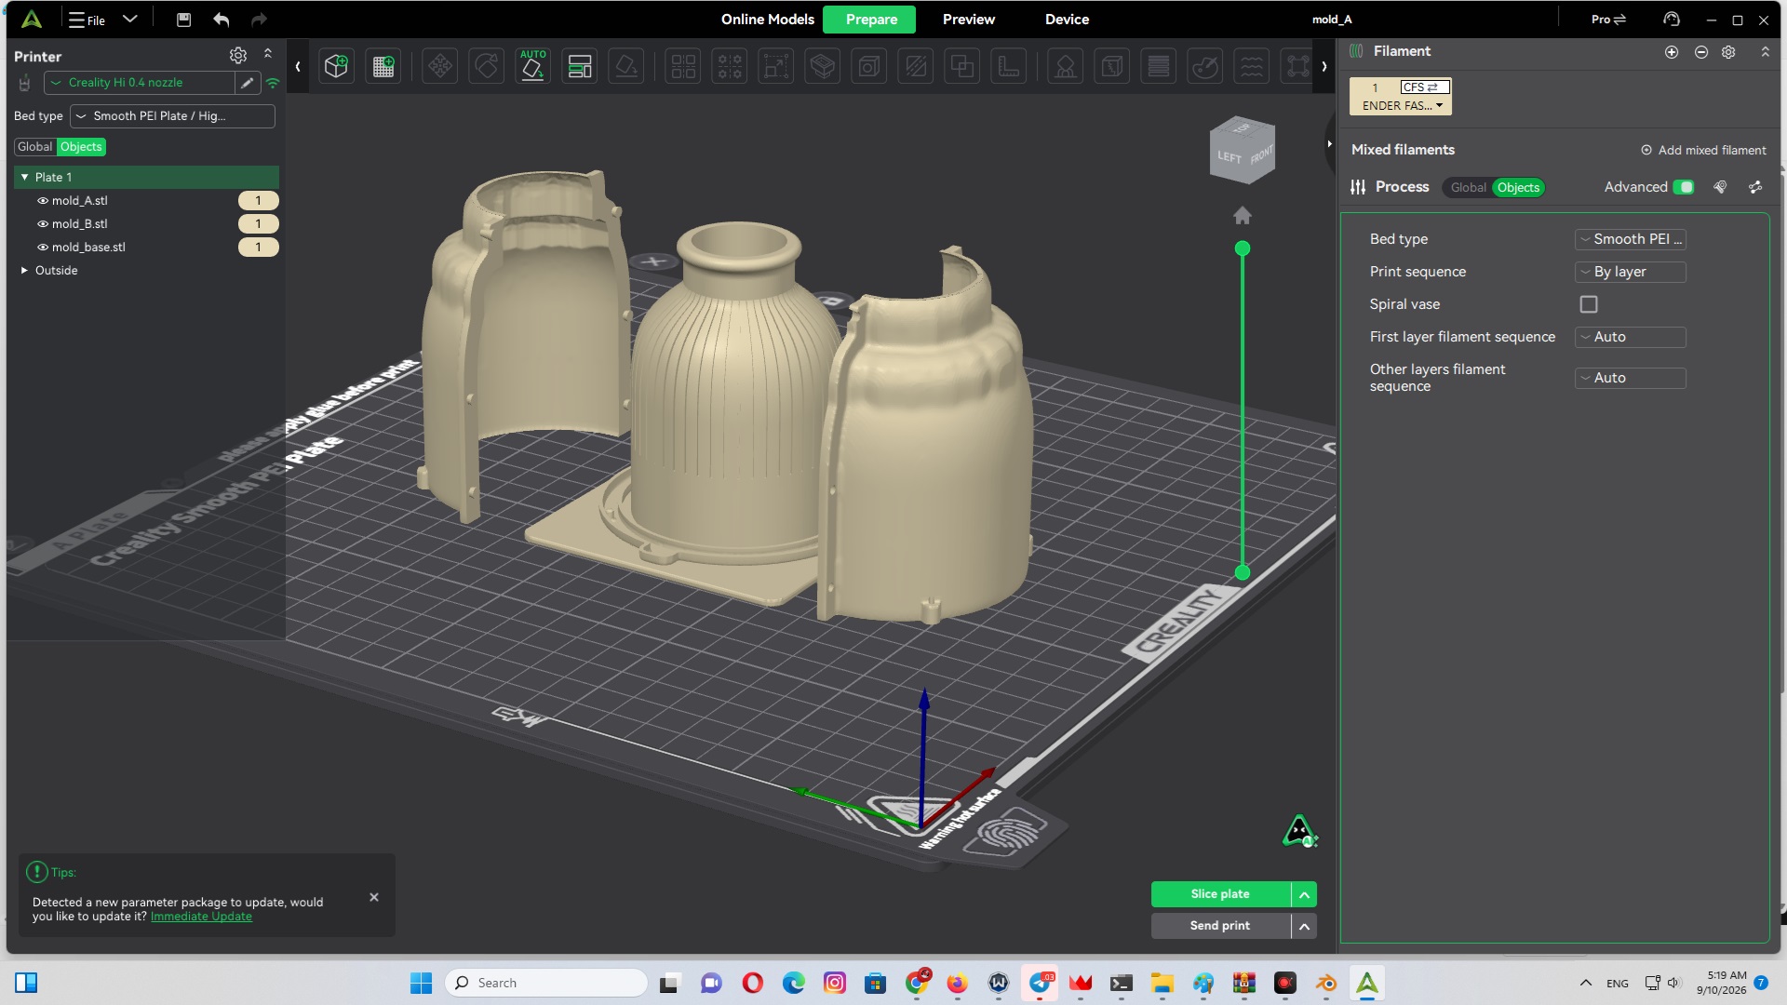The image size is (1787, 1005).
Task: Click the Variable layer height icon
Action: point(1159,66)
